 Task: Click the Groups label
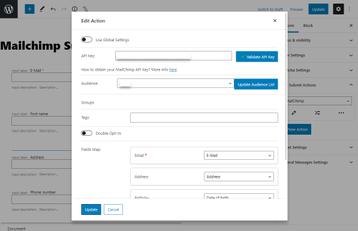(88, 102)
